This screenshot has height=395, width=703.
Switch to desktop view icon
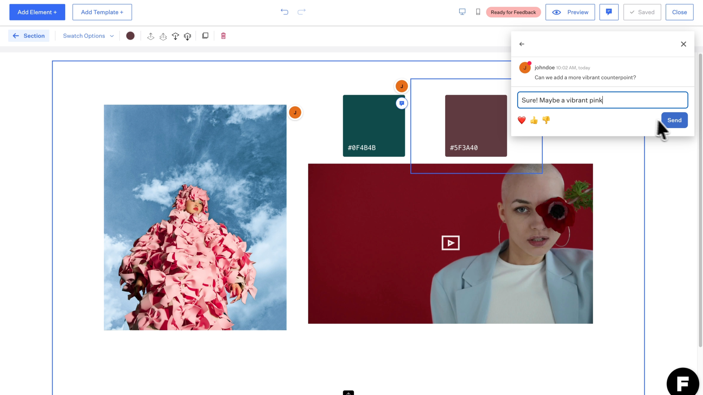click(x=462, y=12)
